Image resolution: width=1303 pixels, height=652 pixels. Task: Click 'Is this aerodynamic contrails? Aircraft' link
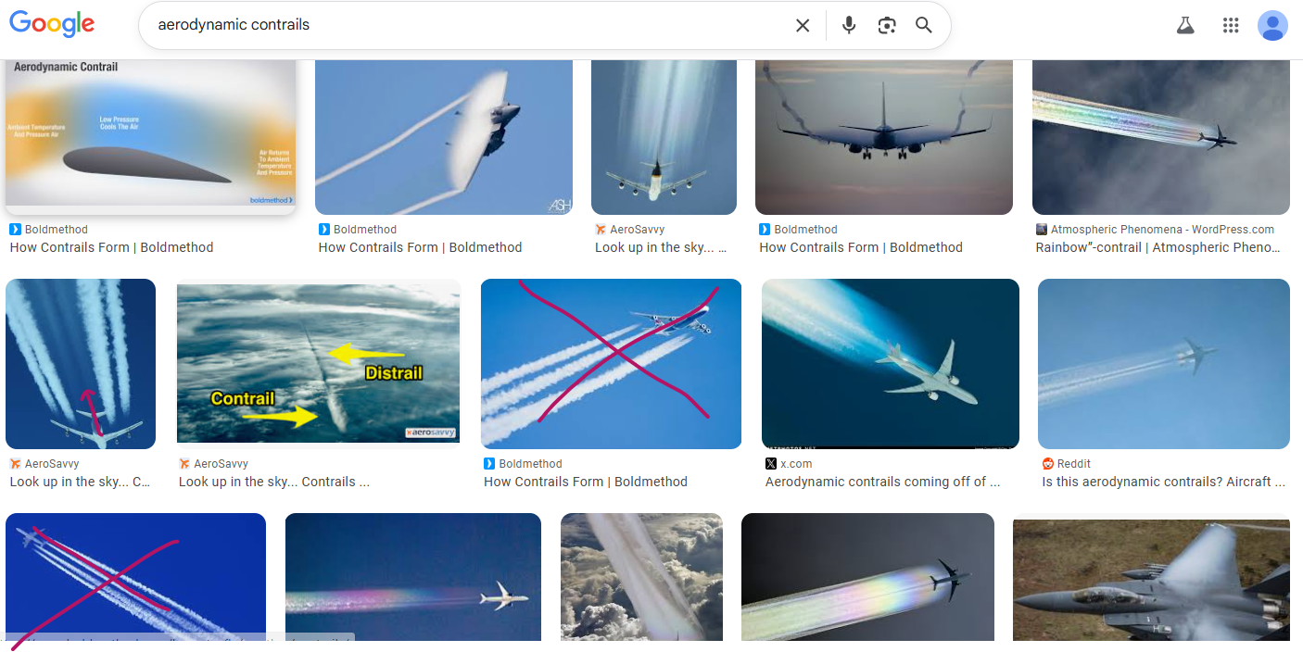click(x=1163, y=482)
